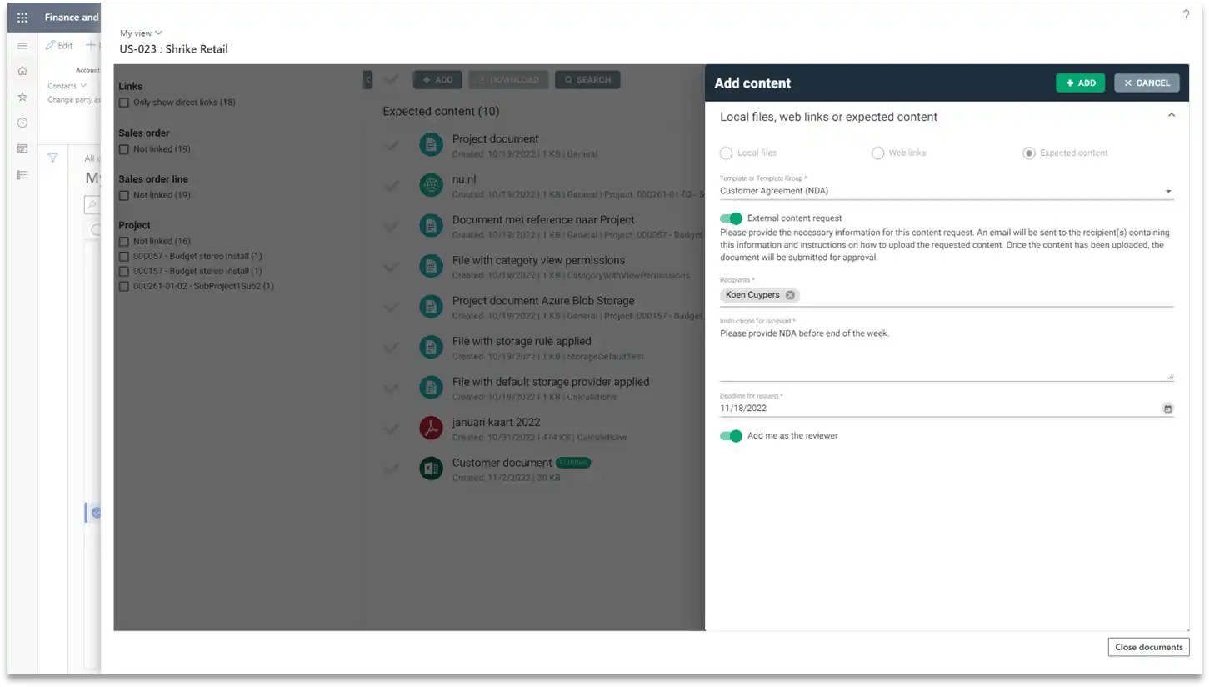Remove Koen Cuypers from recipients
1209x687 pixels.
click(x=790, y=294)
